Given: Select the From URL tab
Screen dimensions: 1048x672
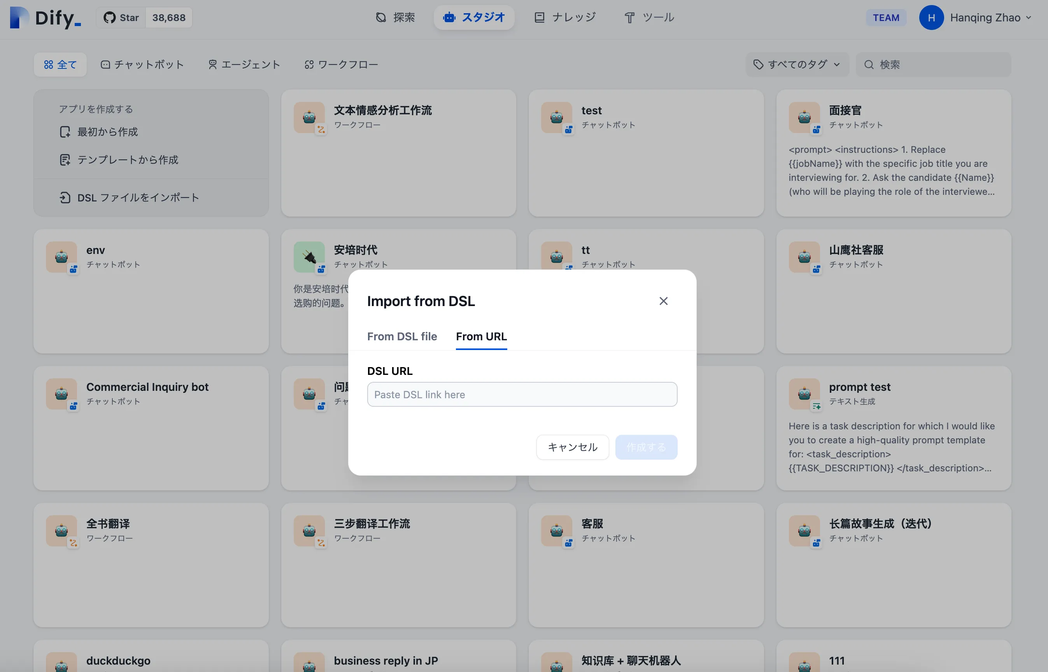Looking at the screenshot, I should (481, 336).
